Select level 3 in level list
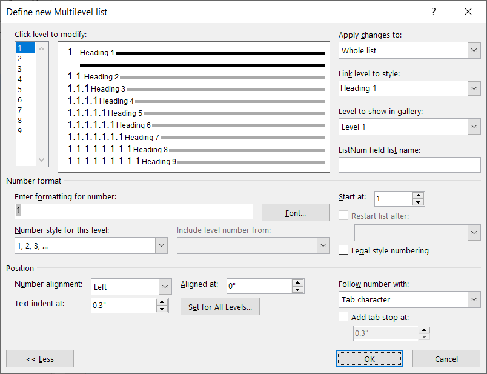 [25, 68]
